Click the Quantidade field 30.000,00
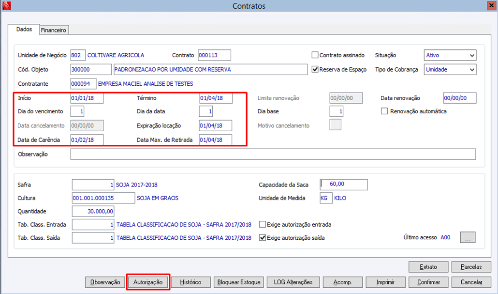The image size is (498, 294). 93,211
